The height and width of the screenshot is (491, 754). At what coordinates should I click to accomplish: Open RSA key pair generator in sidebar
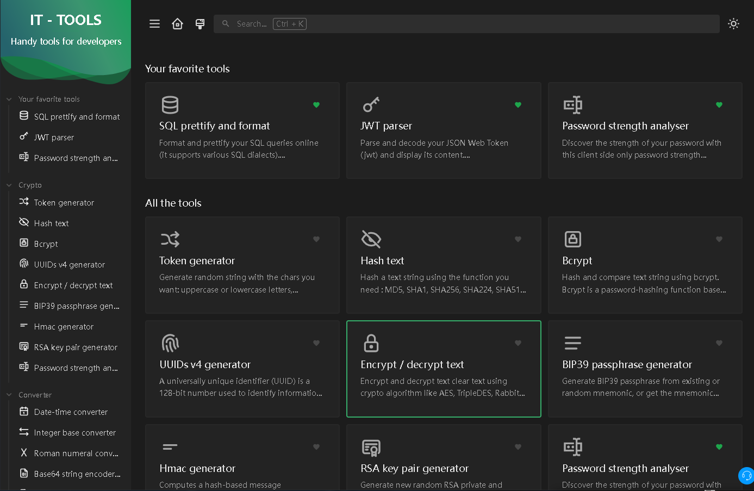pyautogui.click(x=76, y=347)
